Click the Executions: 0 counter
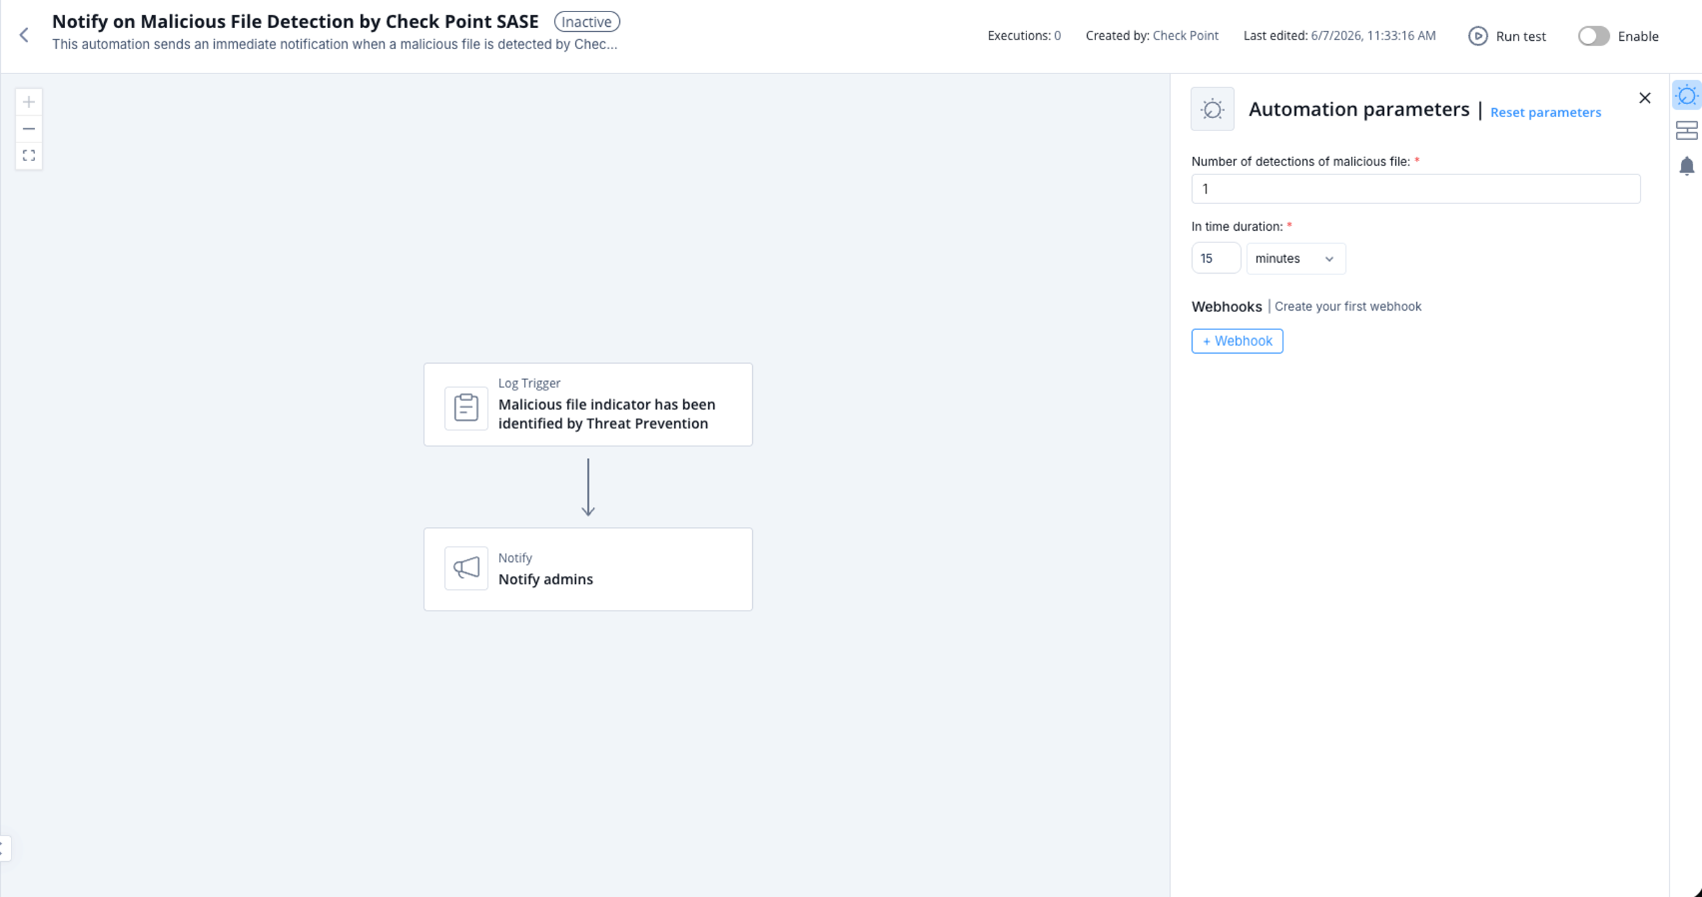The image size is (1702, 897). 1023,36
